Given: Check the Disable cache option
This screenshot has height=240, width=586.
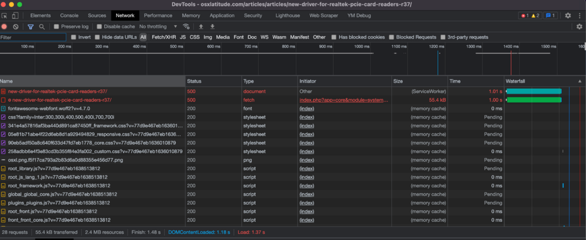Looking at the screenshot, I should point(100,26).
